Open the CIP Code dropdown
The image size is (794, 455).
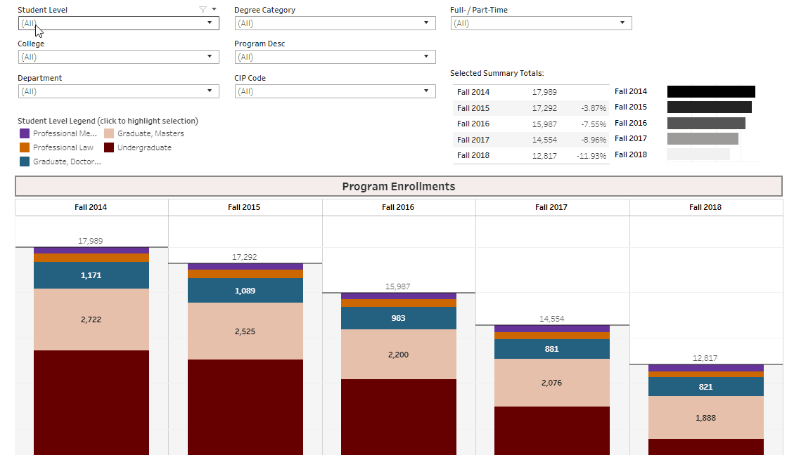pos(425,91)
